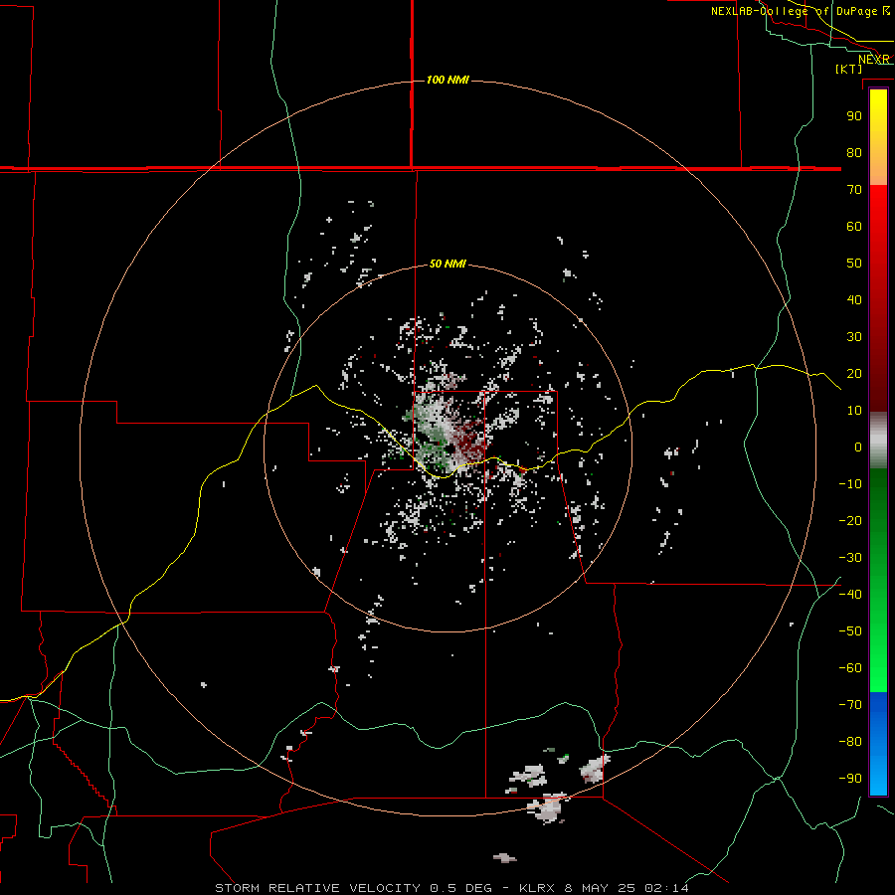
Task: Click the 0.5 DEG elevation angle text
Action: [460, 888]
